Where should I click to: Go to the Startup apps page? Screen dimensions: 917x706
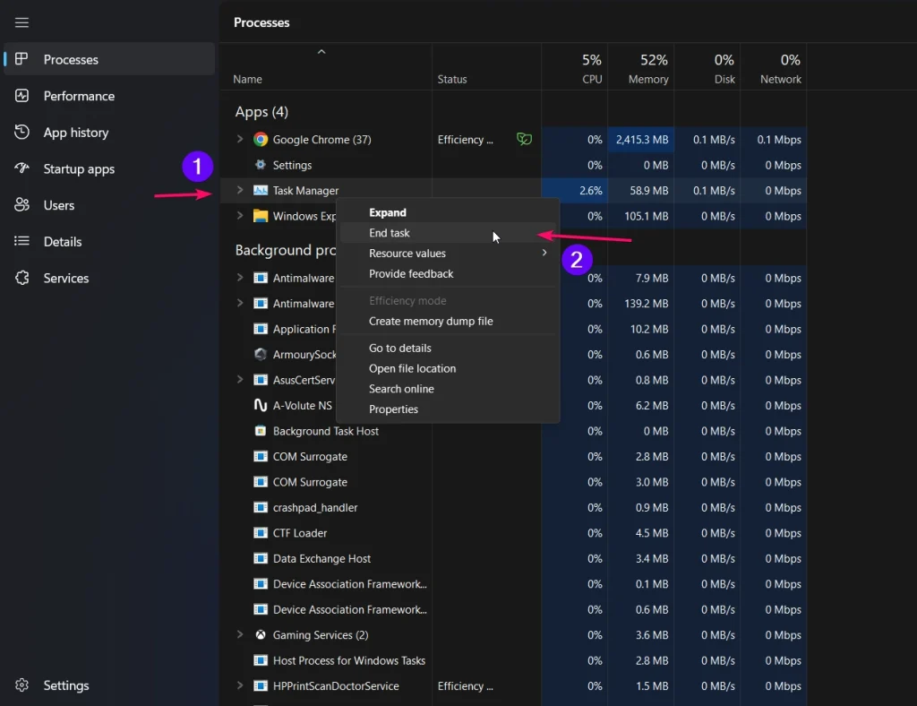pos(109,168)
